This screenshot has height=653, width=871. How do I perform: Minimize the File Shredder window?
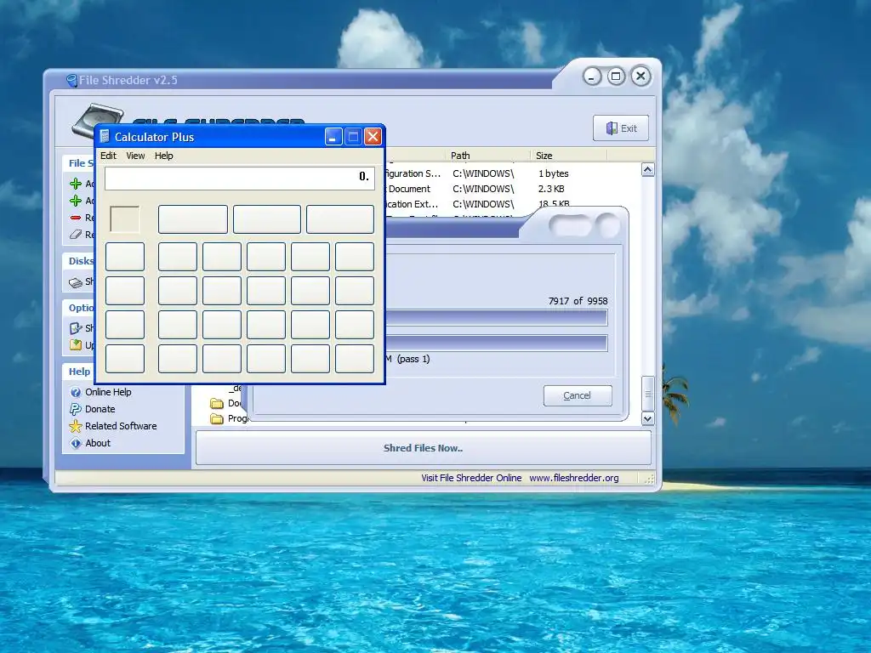click(592, 77)
